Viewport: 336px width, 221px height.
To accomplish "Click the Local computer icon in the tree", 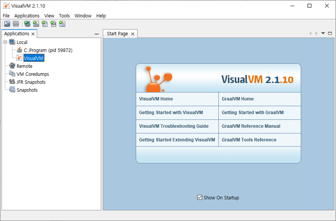I will coord(12,42).
